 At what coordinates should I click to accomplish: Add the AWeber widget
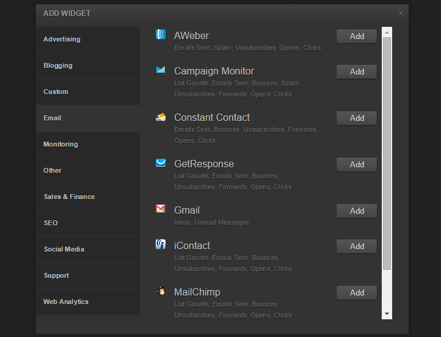point(357,36)
